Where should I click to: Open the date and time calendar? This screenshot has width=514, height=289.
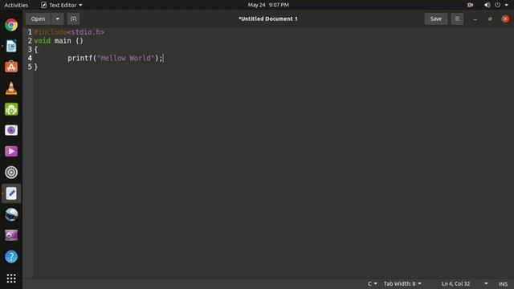pos(268,5)
